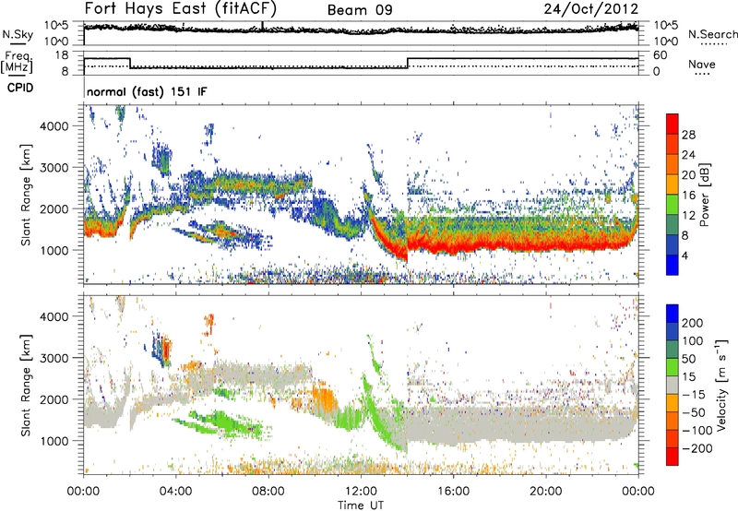738x511 pixels.
Task: Click the Slant Range label of velocity panel
Action: (26, 385)
